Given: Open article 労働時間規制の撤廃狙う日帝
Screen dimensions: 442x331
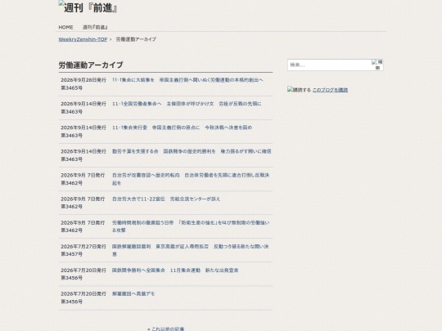Looking at the screenshot, I should (191, 226).
